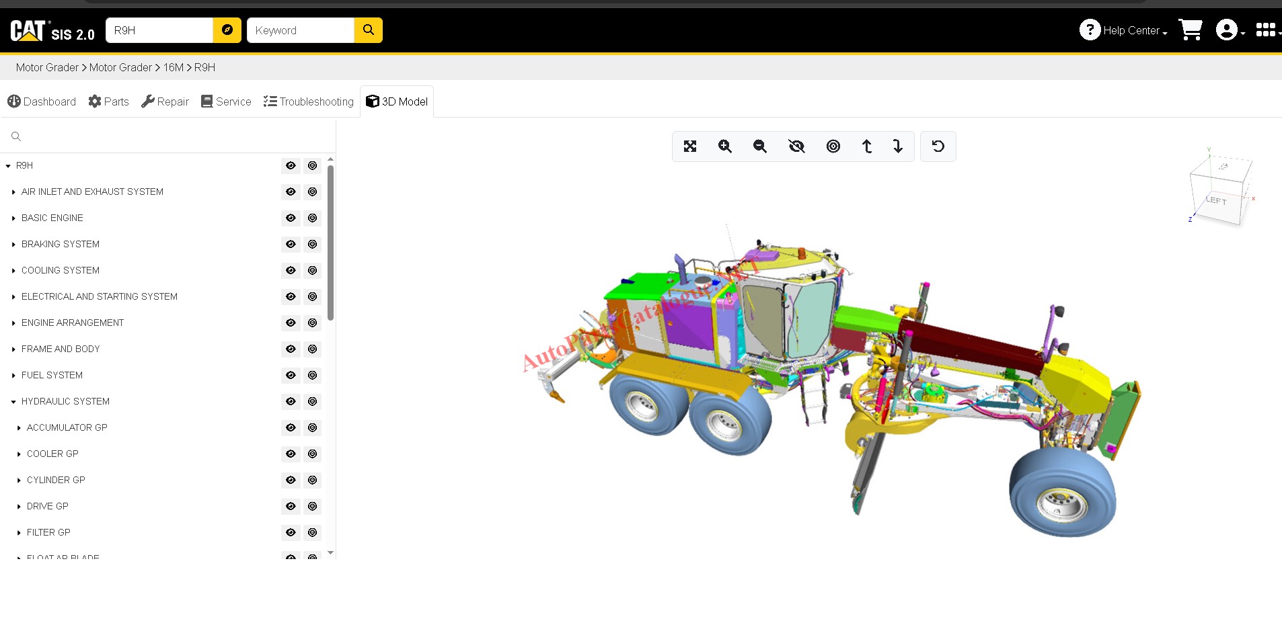1282x629 pixels.
Task: Hide Electrical and Starting System
Action: tap(291, 296)
